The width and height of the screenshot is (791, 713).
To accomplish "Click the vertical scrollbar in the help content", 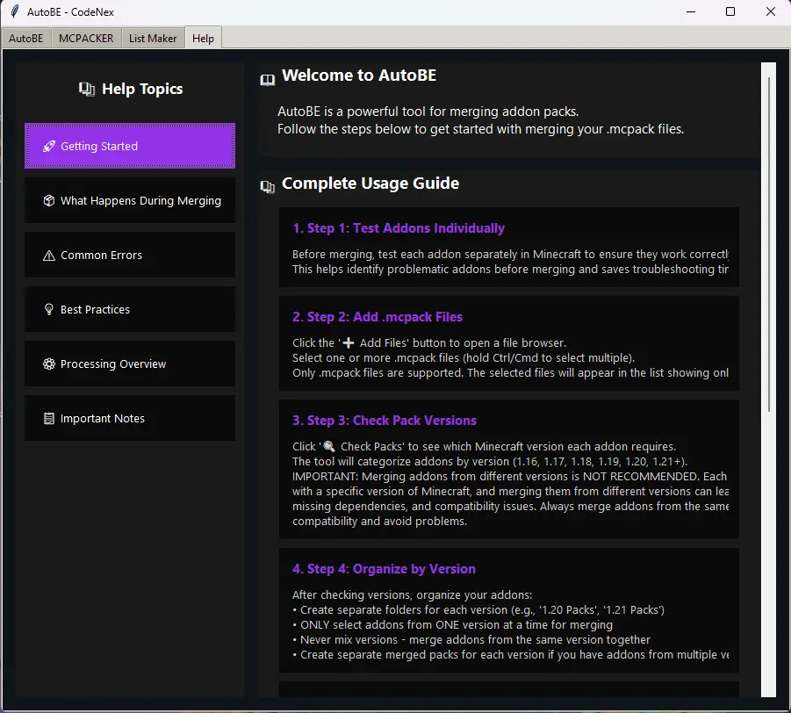I will pyautogui.click(x=769, y=246).
